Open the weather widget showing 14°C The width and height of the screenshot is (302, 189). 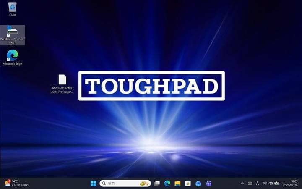16,183
